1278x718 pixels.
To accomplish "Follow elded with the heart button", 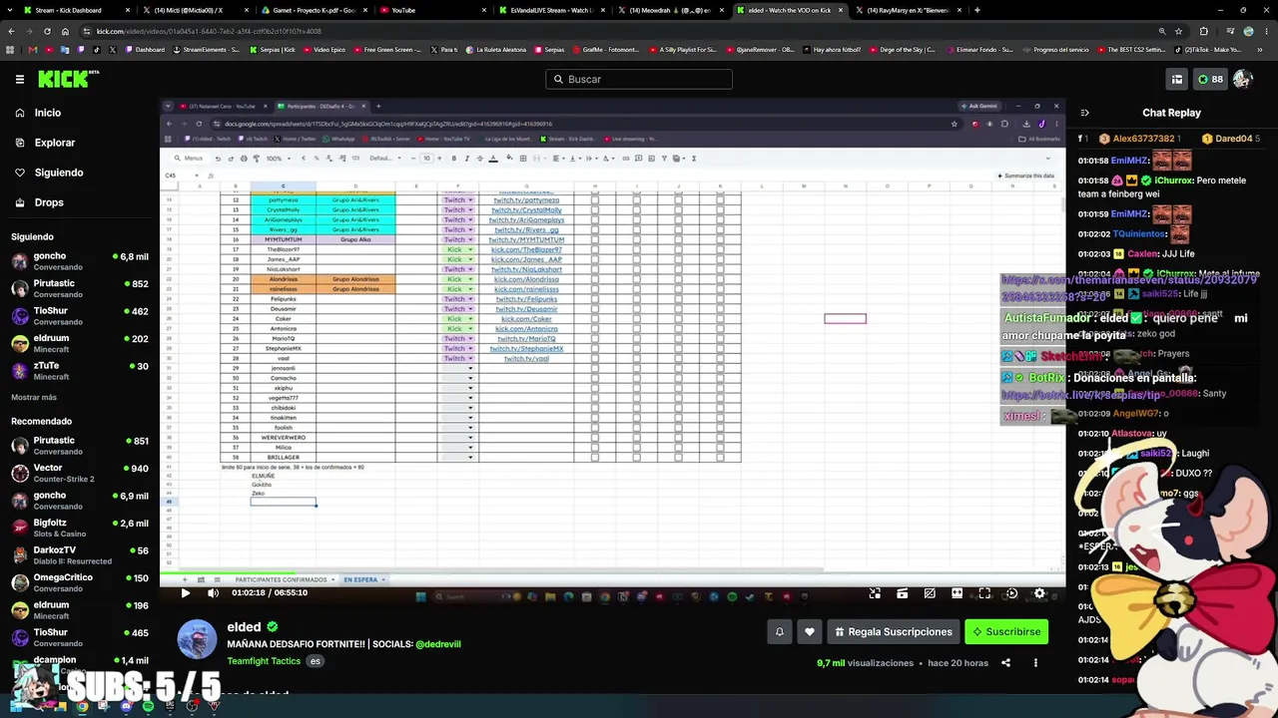I will pyautogui.click(x=810, y=631).
